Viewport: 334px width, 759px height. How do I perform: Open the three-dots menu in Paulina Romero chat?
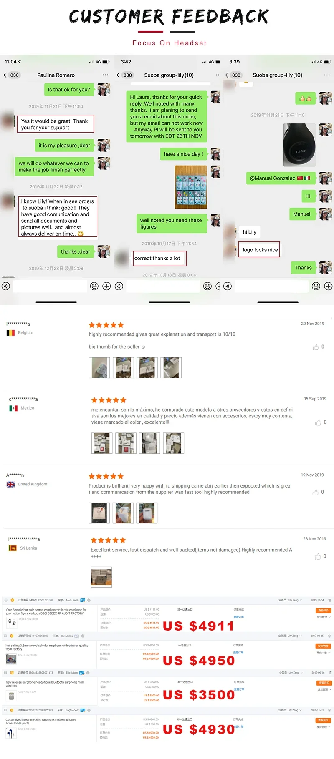click(105, 75)
